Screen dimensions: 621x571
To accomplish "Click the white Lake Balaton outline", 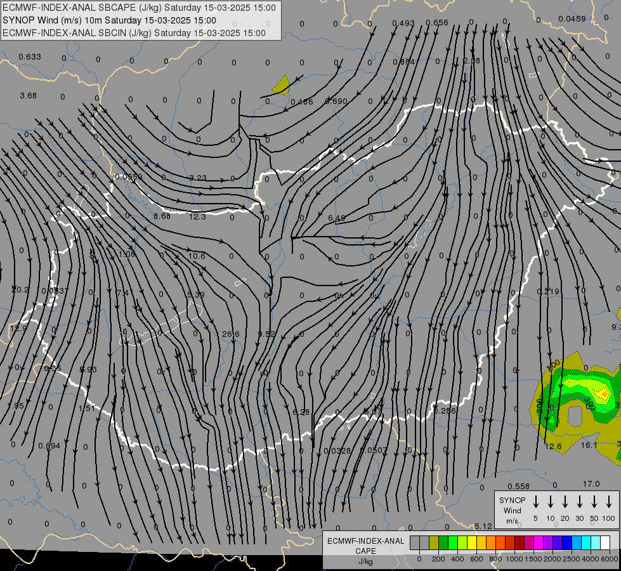I will [x=160, y=324].
